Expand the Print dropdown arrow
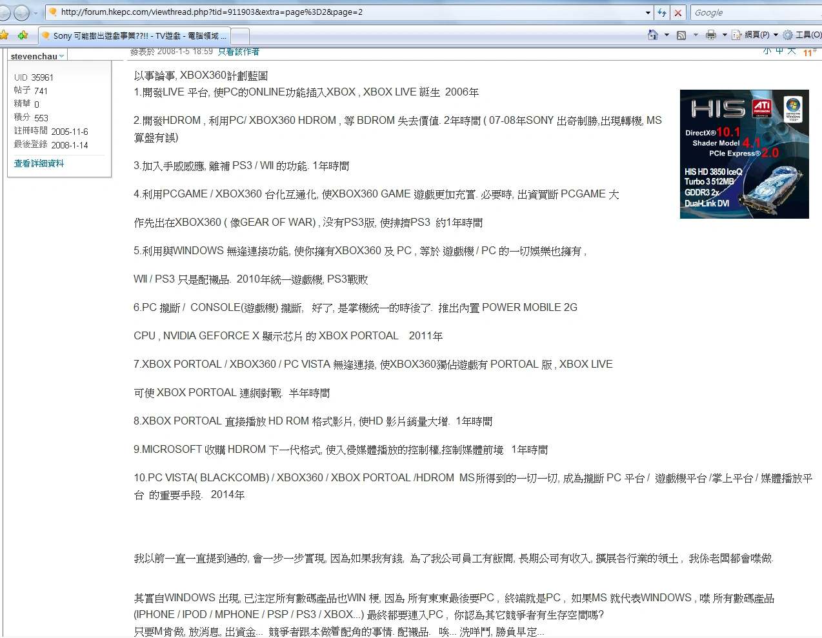 click(725, 35)
